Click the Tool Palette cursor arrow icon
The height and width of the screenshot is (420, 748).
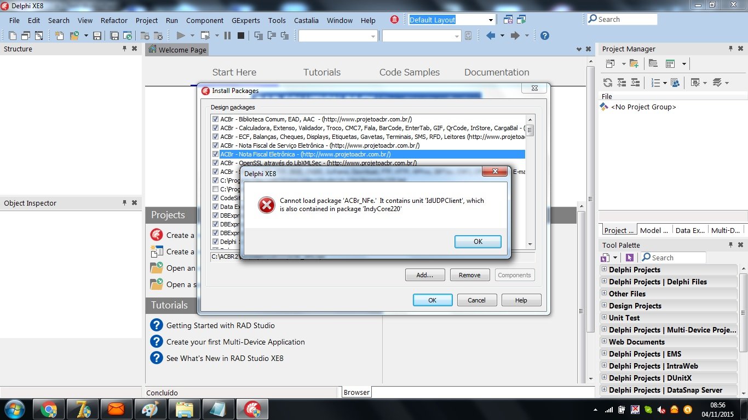tap(630, 258)
